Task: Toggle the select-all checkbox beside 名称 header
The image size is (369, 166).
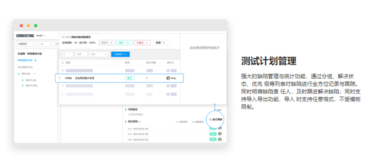Action: coord(62,63)
